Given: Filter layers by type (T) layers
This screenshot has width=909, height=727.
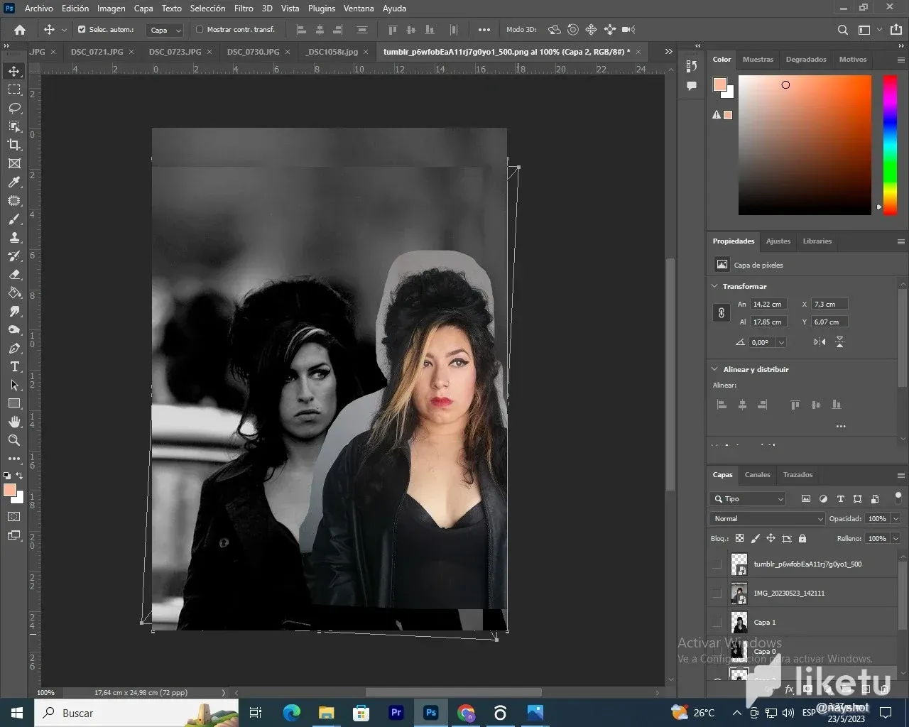Looking at the screenshot, I should [841, 499].
